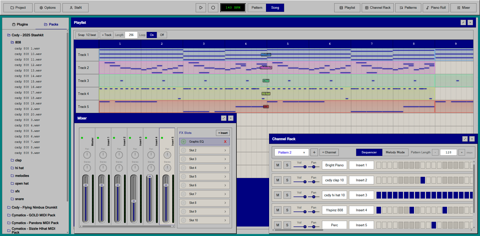Adjust the Master channel volume fader
The image size is (480, 236).
(86, 185)
